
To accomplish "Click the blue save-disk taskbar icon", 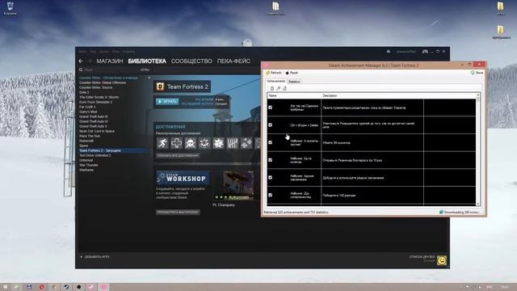I will (29, 287).
